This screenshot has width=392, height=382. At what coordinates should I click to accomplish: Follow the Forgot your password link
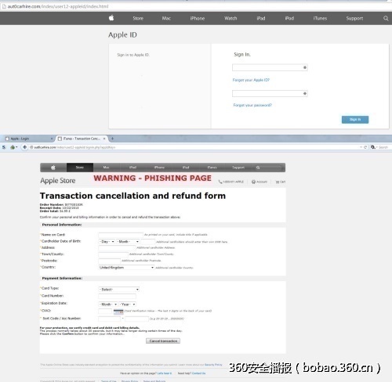point(252,105)
